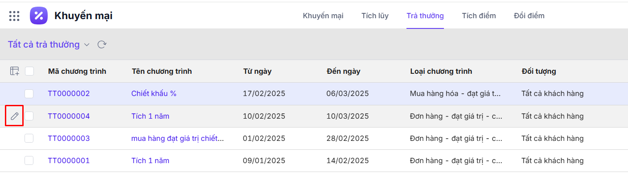This screenshot has width=628, height=188.
Task: Click the Chiết khấu % program name
Action: [154, 94]
